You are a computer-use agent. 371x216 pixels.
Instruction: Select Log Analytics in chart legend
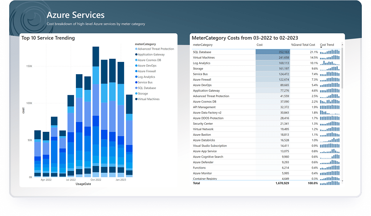point(145,77)
